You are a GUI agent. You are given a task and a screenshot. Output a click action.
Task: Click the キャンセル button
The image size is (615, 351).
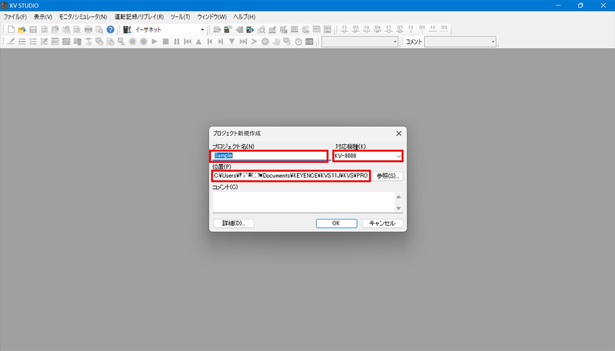click(x=382, y=223)
